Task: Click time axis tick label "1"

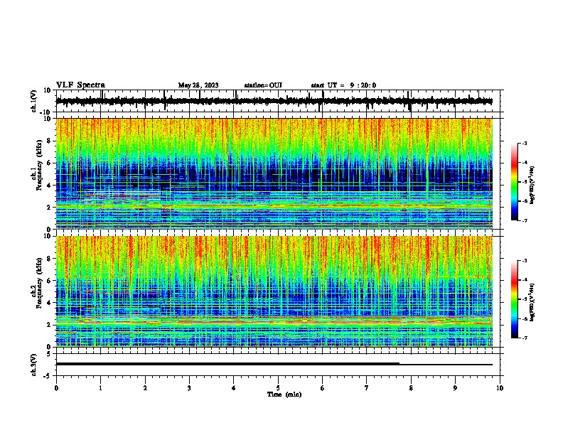Action: tap(100, 388)
